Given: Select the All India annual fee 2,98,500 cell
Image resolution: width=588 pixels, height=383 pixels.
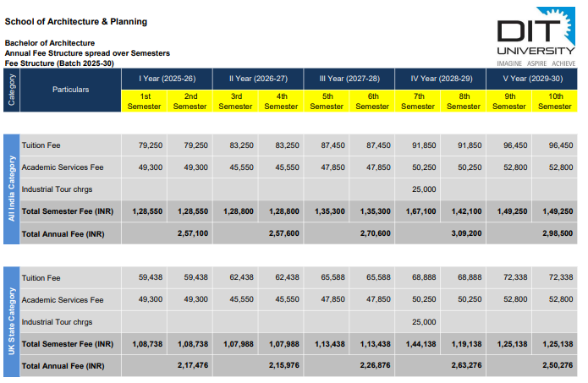Looking at the screenshot, I should [x=554, y=233].
